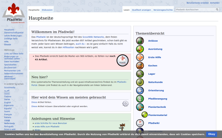Viewport: 222px width, 138px height.
Task: Select the Hauptseite tab
Action: click(x=34, y=10)
